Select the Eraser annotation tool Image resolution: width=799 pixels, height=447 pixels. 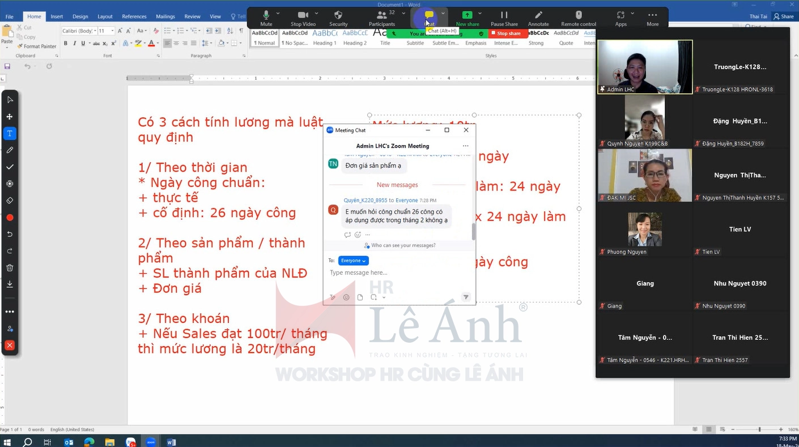(x=10, y=201)
